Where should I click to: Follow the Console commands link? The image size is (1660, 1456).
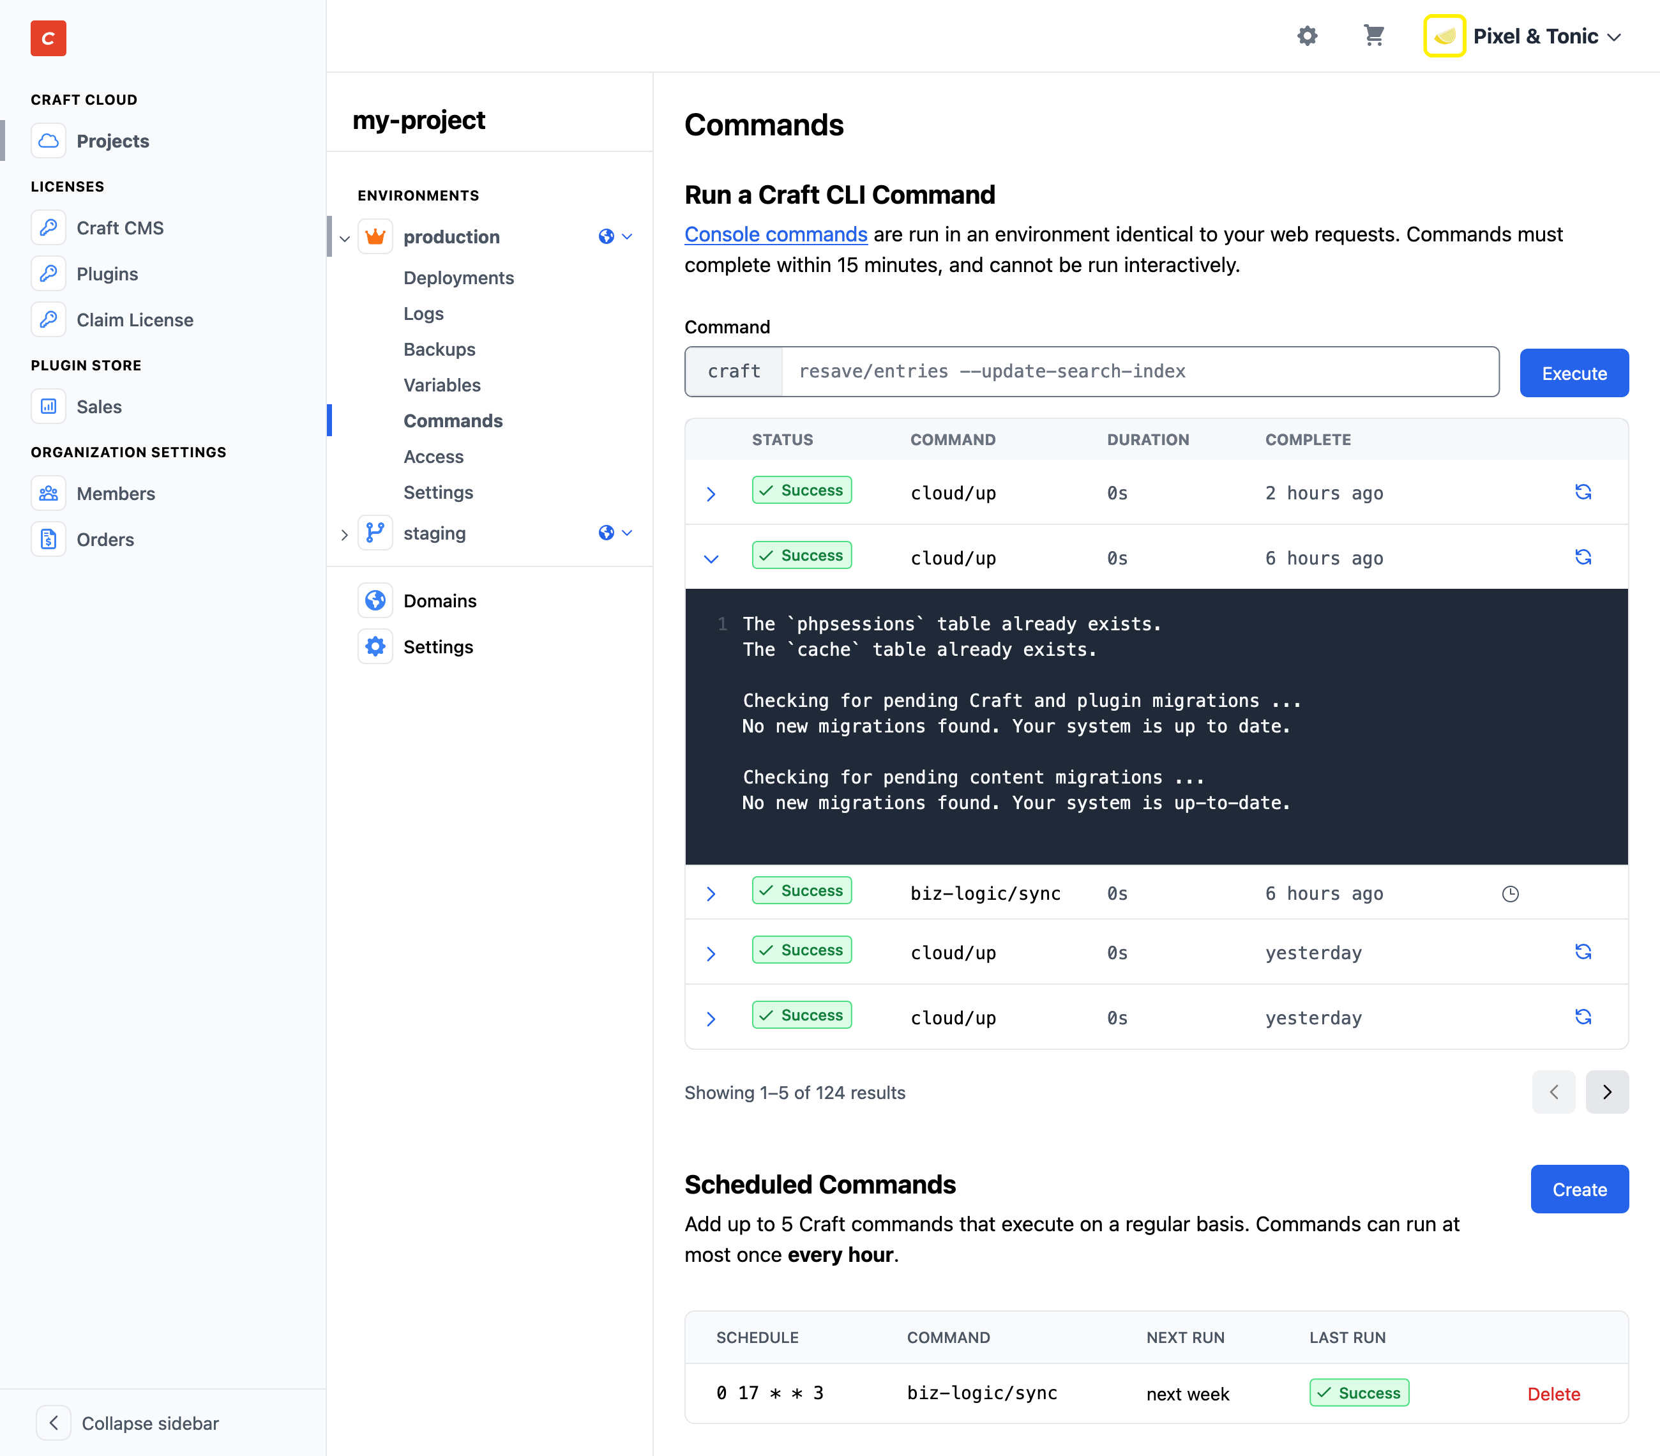pyautogui.click(x=776, y=234)
